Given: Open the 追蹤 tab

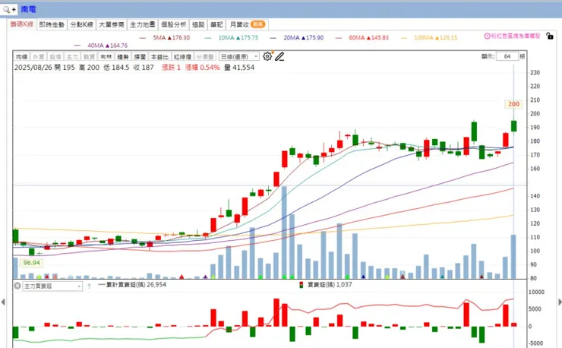Looking at the screenshot, I should point(198,24).
